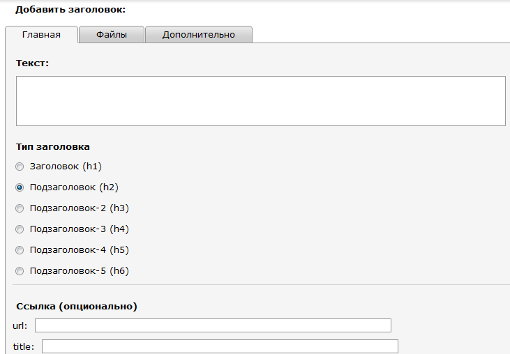The image size is (510, 354).
Task: Click the Текст: field label
Action: 32,63
